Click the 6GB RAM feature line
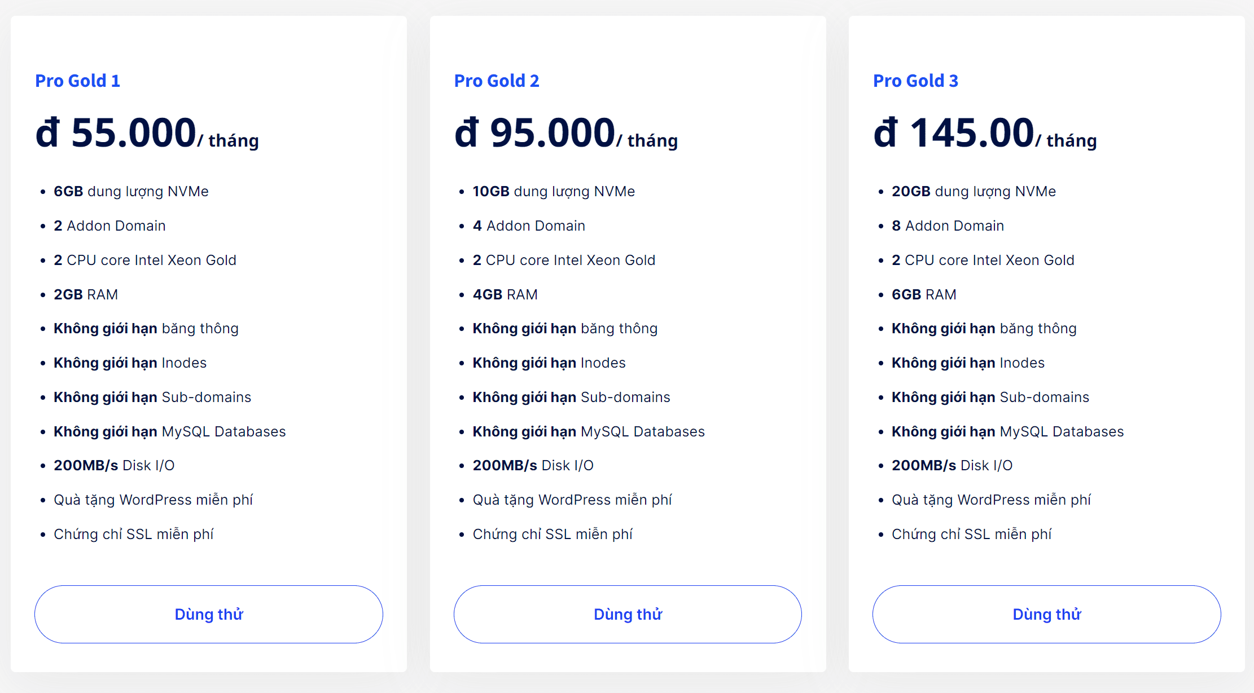Image resolution: width=1254 pixels, height=693 pixels. [924, 294]
